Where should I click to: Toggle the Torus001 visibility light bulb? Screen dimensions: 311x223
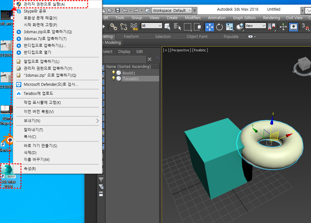click(114, 78)
